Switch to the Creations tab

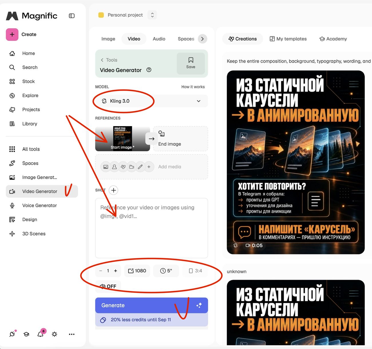(243, 39)
